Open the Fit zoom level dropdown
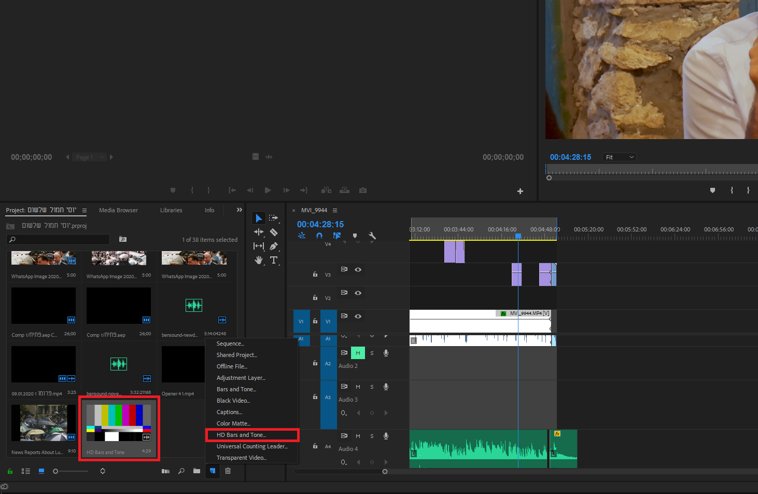 [619, 157]
